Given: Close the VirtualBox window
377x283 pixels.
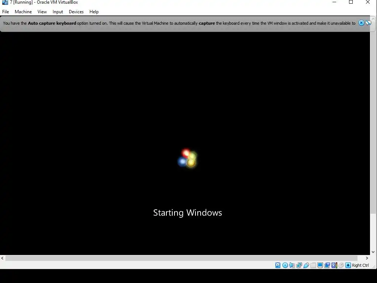Looking at the screenshot, I should coord(368,2).
